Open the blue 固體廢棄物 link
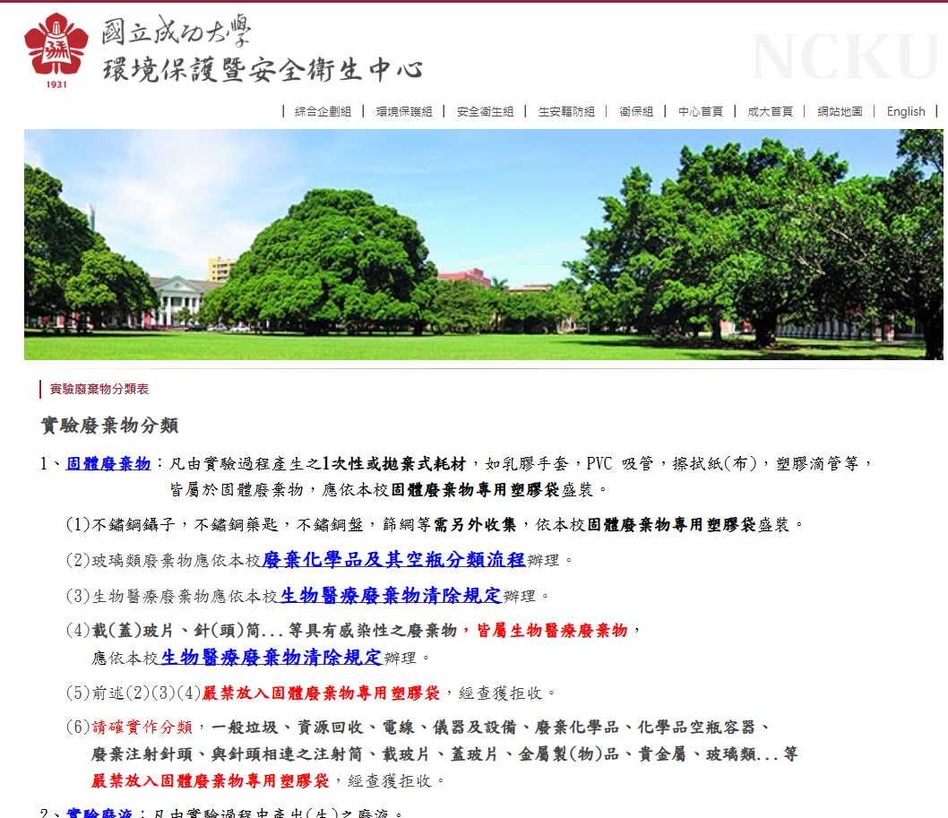This screenshot has height=818, width=948. tap(108, 463)
